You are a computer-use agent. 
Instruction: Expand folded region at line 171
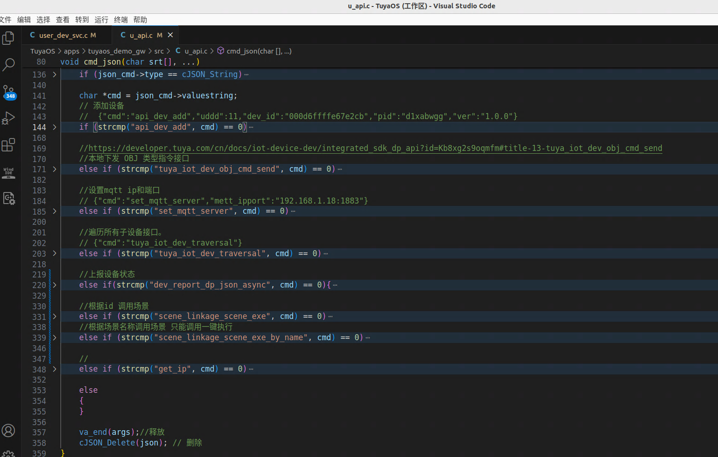point(54,169)
